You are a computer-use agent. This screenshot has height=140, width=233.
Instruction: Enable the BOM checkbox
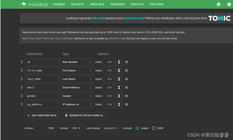coord(154,128)
